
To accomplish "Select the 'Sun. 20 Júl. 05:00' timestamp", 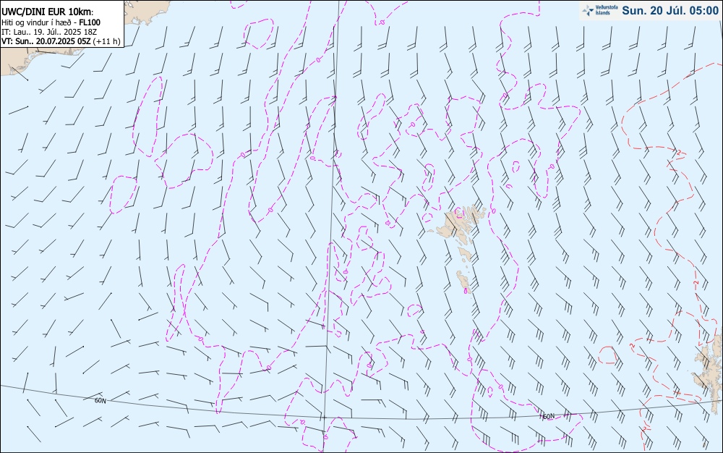I will [670, 11].
